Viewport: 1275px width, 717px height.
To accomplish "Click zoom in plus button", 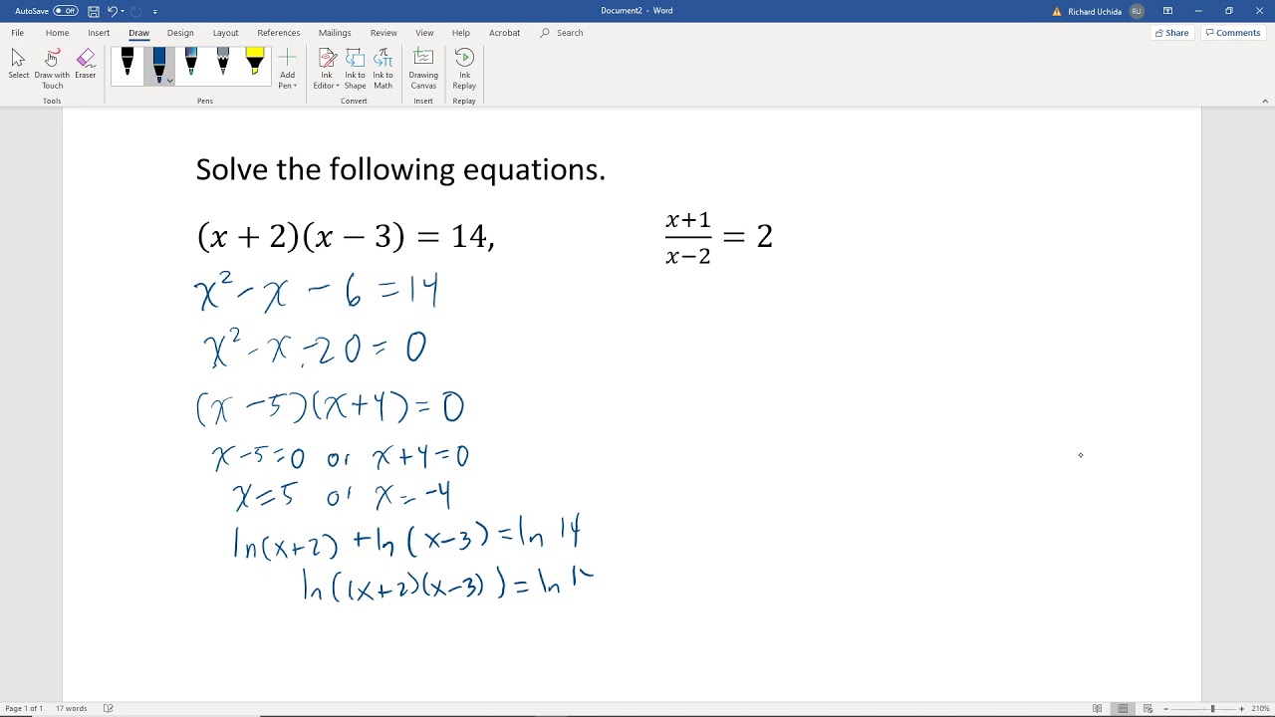I will click(x=1241, y=708).
